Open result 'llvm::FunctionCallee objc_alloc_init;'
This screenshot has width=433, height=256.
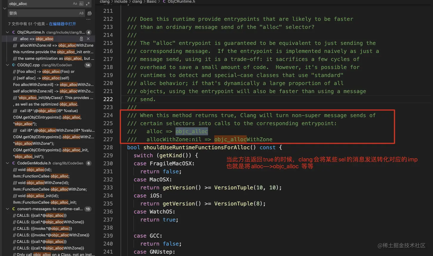click(x=45, y=202)
